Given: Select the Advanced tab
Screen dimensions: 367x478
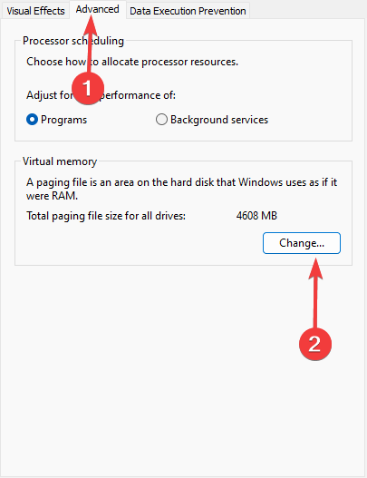Looking at the screenshot, I should pyautogui.click(x=98, y=9).
